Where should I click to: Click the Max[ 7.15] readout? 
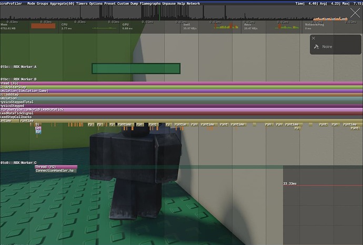tap(352, 4)
